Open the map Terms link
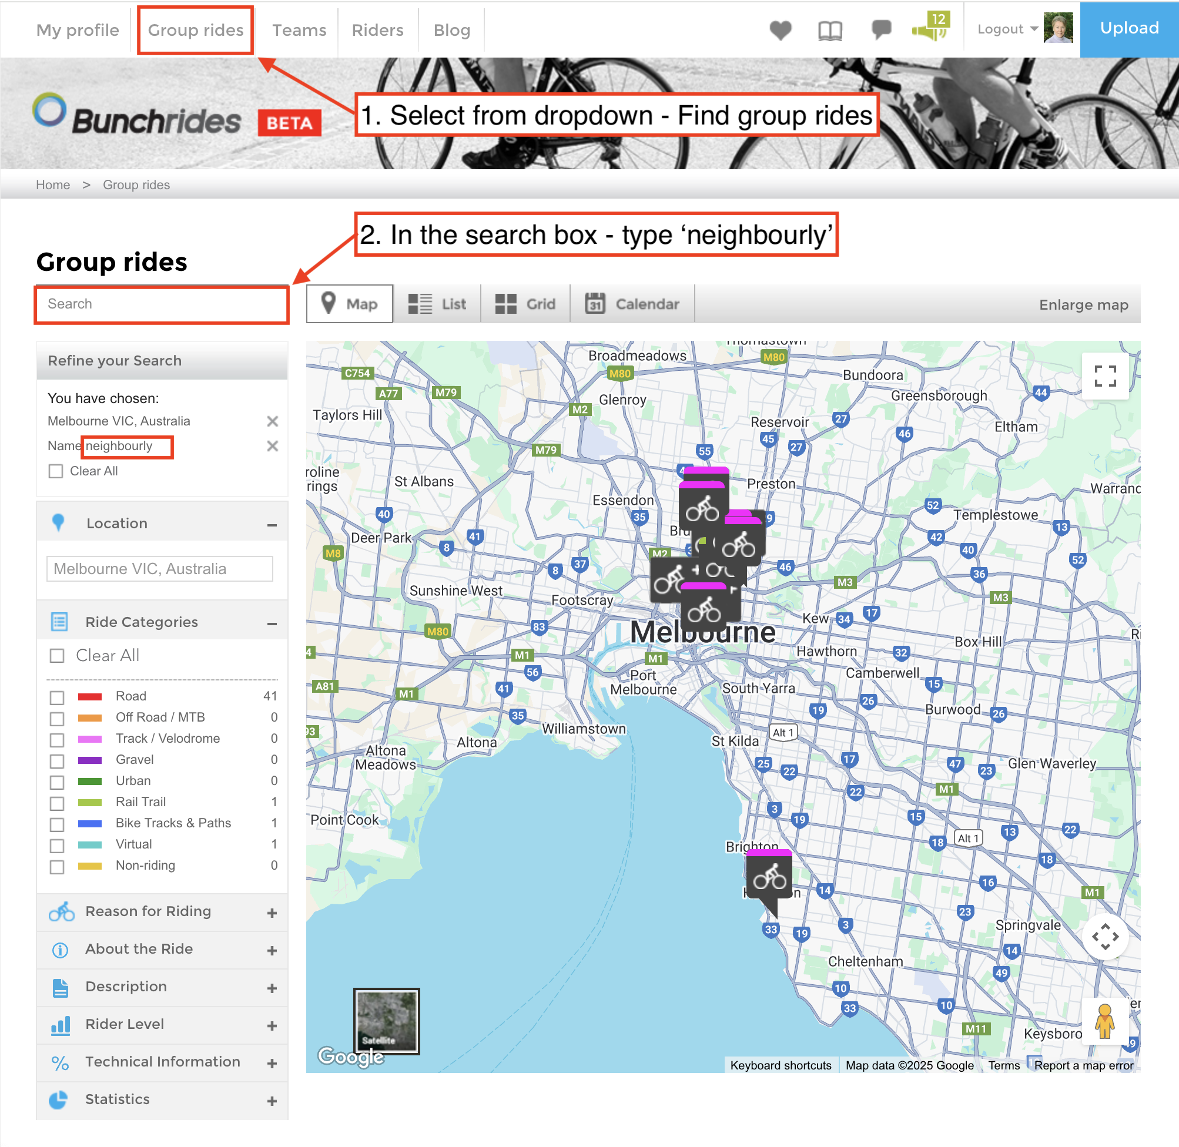The image size is (1179, 1147). point(1004,1065)
